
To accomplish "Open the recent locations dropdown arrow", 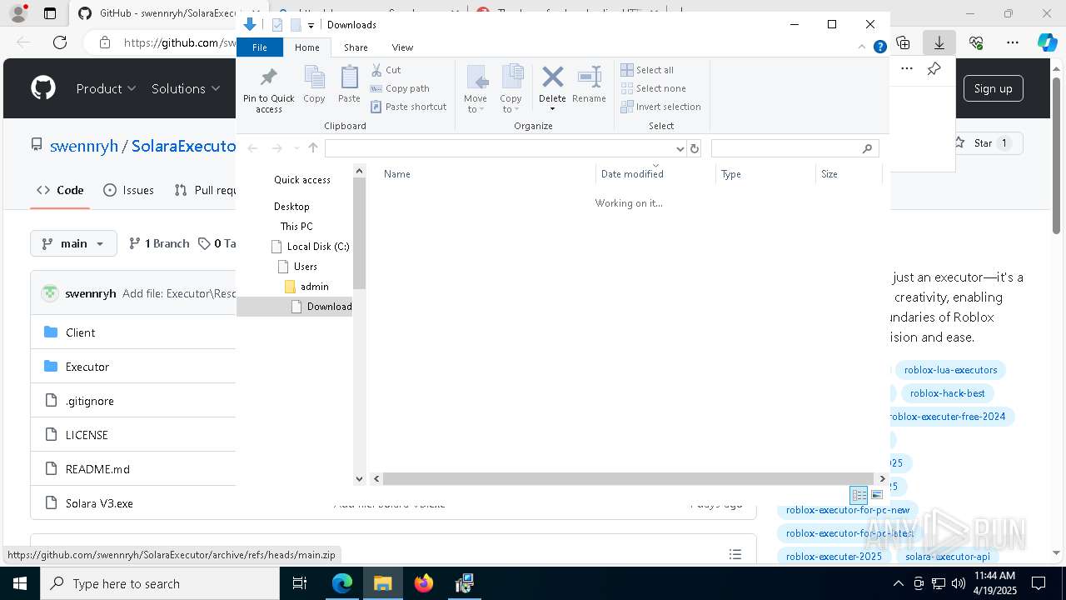I will (296, 148).
